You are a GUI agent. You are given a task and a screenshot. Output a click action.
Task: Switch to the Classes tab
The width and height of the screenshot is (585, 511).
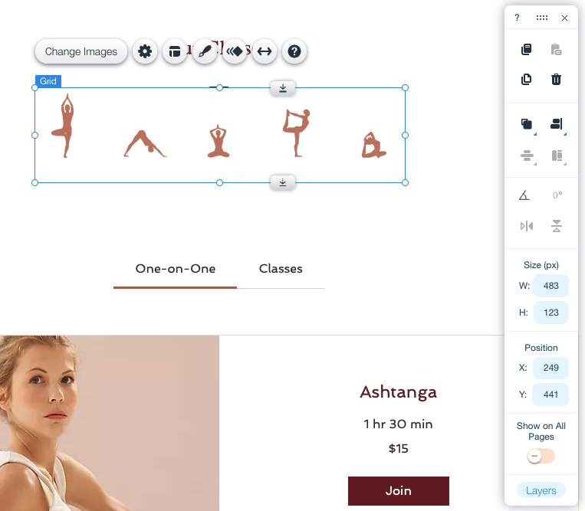click(x=281, y=269)
